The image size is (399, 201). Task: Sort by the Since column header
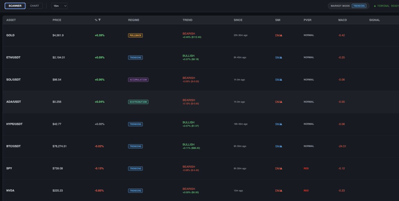tap(238, 20)
